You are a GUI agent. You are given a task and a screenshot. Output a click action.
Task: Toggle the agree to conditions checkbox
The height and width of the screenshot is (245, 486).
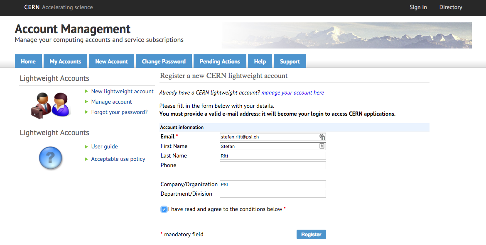coord(164,209)
